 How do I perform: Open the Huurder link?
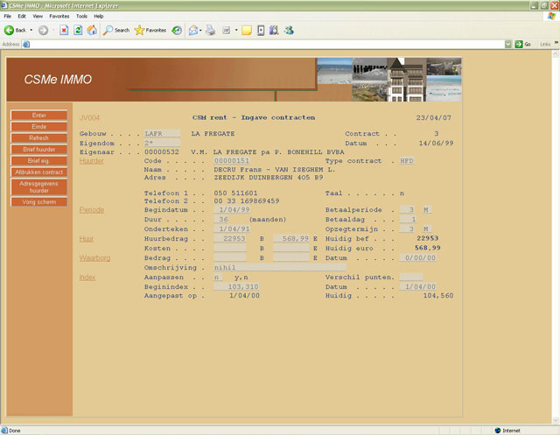tap(91, 161)
